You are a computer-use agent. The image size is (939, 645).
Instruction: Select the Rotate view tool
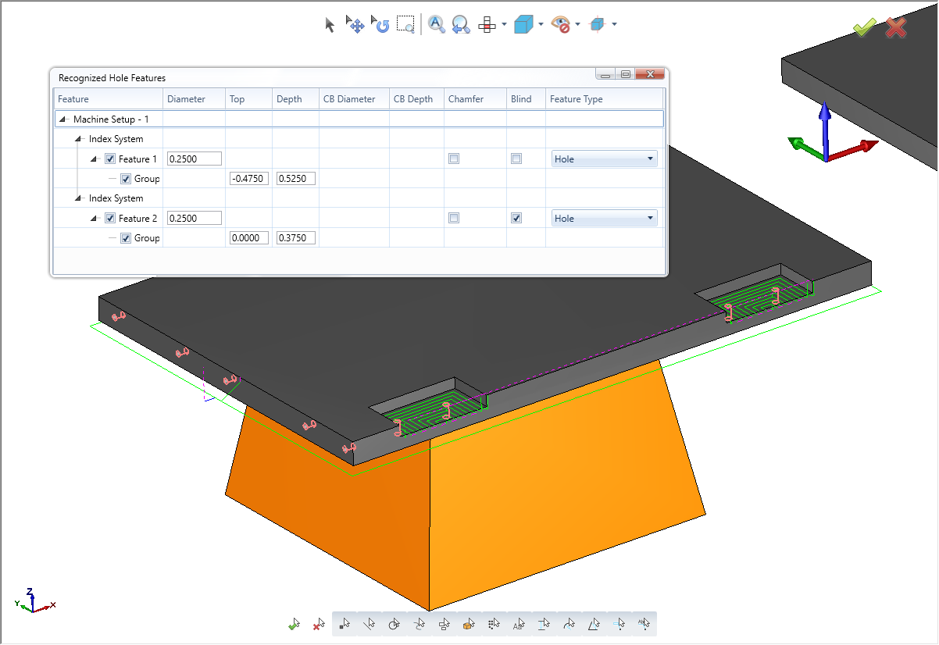[380, 24]
